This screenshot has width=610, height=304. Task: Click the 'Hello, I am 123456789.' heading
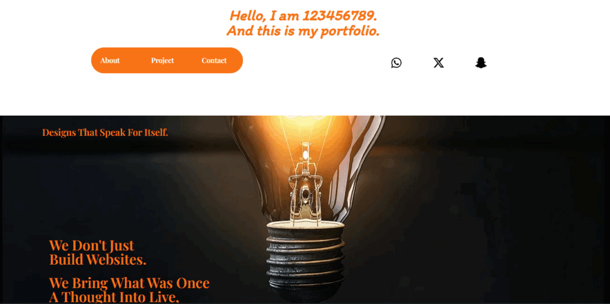coord(303,16)
